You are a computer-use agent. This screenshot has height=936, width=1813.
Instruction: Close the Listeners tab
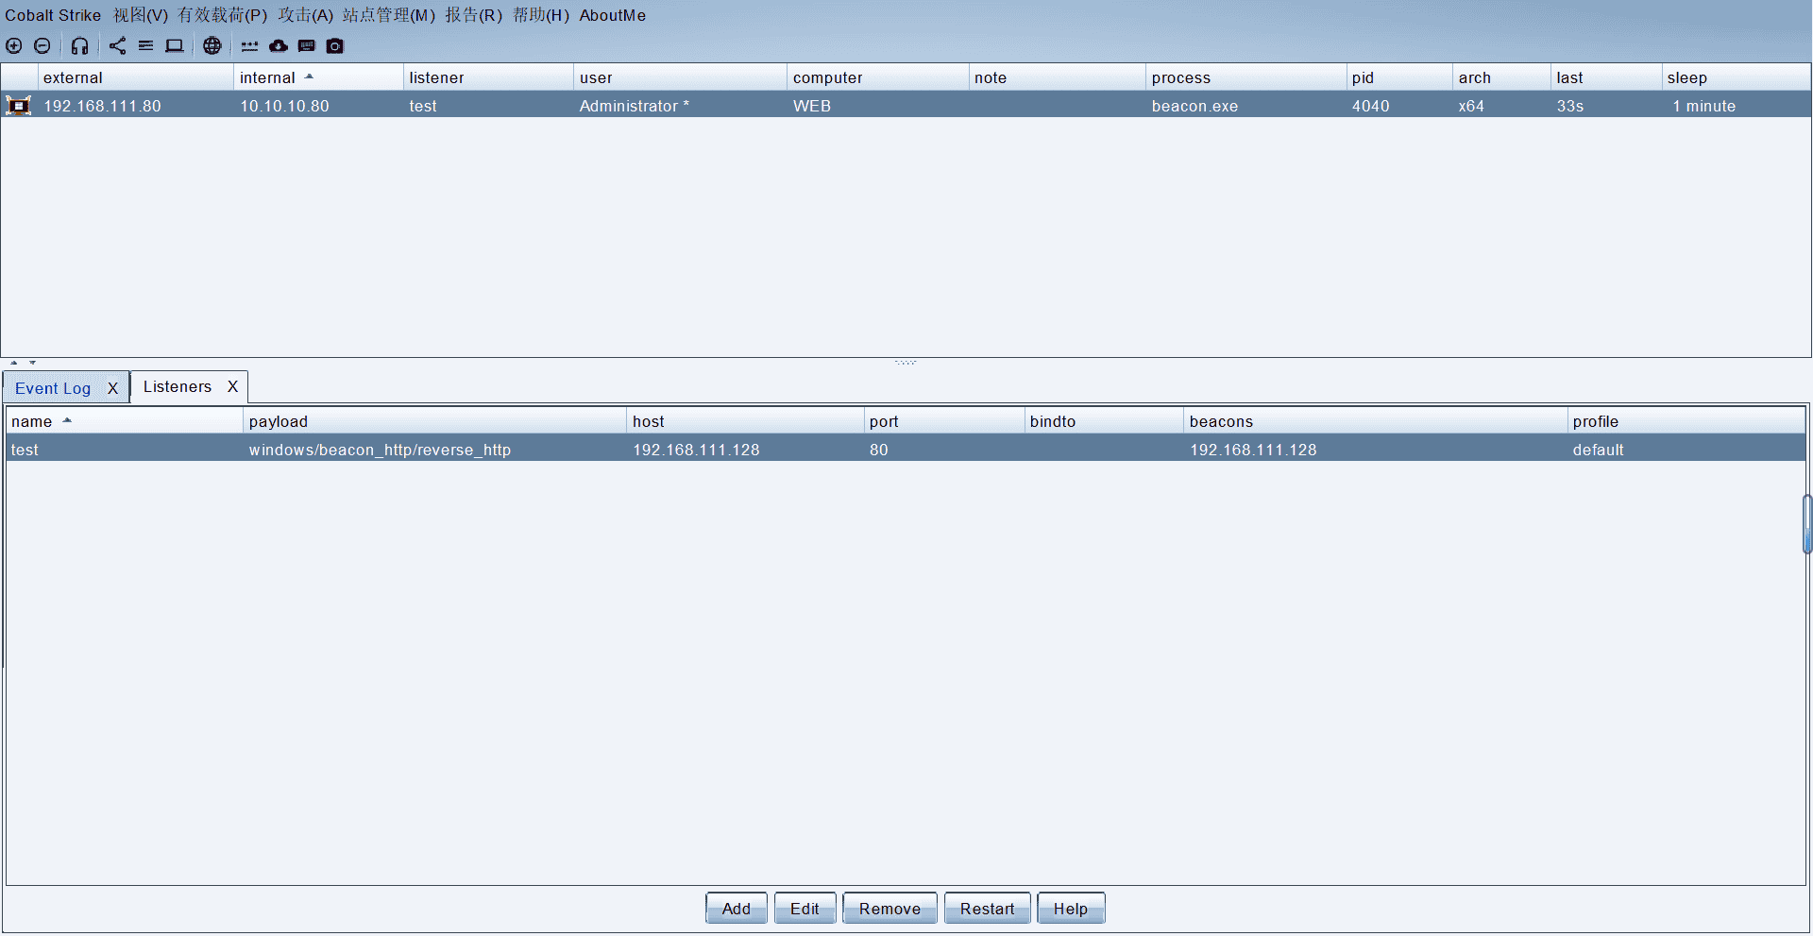pos(232,386)
